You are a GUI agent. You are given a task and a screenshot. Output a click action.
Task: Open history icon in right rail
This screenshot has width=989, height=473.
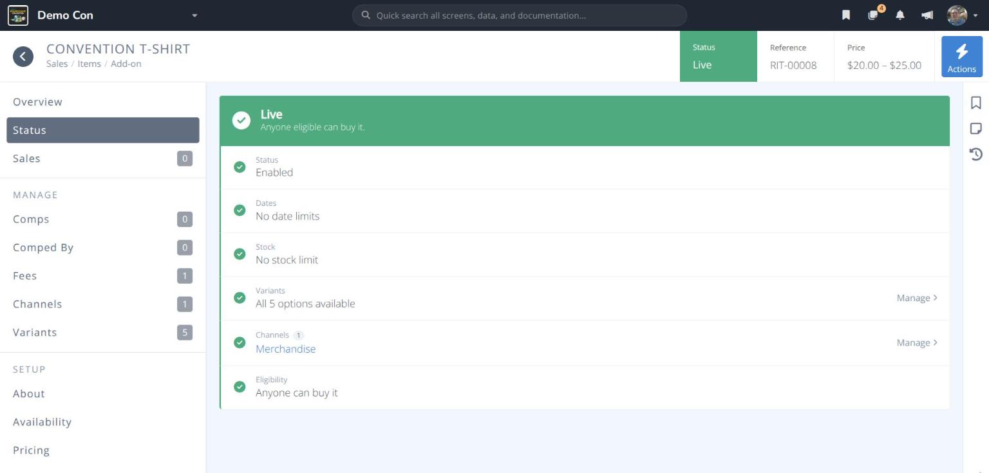(x=976, y=154)
